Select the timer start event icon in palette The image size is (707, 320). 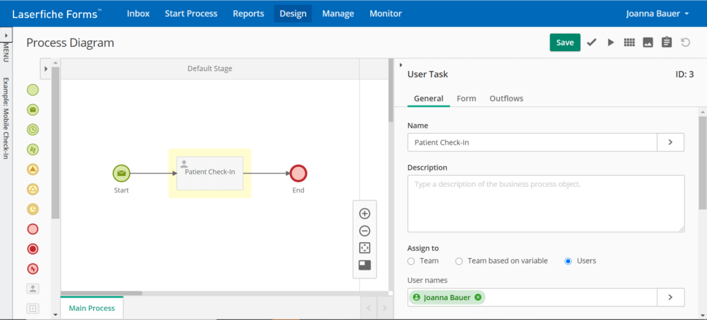click(32, 130)
